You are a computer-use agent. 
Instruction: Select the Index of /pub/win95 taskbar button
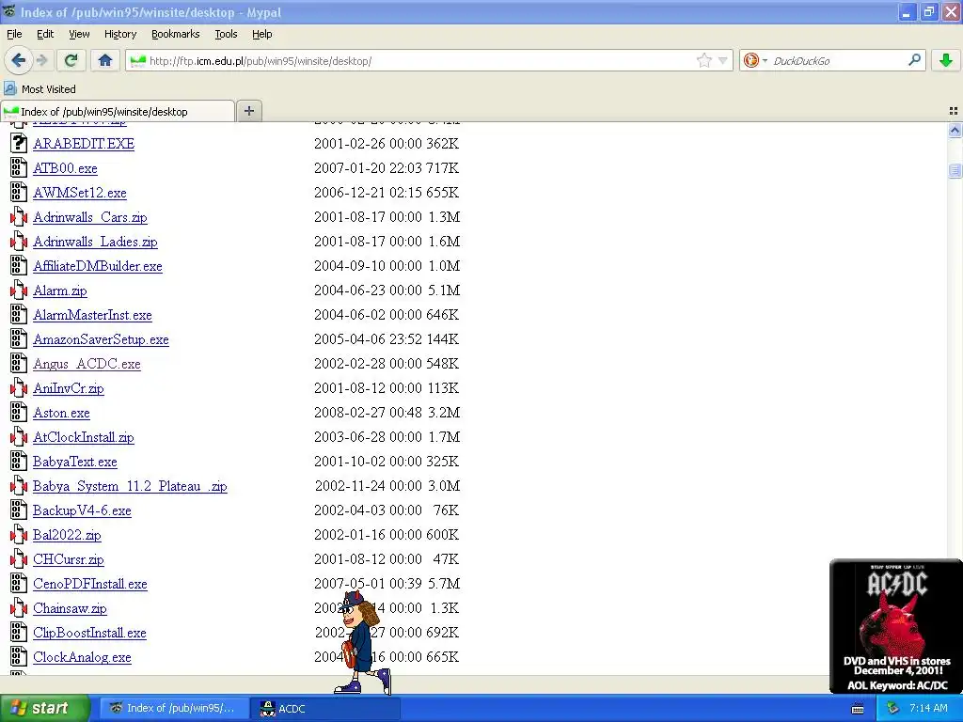[x=174, y=709]
